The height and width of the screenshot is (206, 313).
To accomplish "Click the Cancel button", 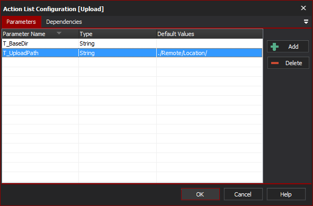I will click(x=243, y=194).
